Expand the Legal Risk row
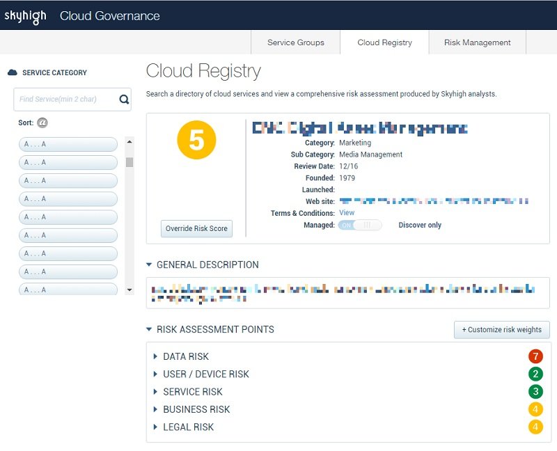The image size is (557, 451). click(x=155, y=427)
